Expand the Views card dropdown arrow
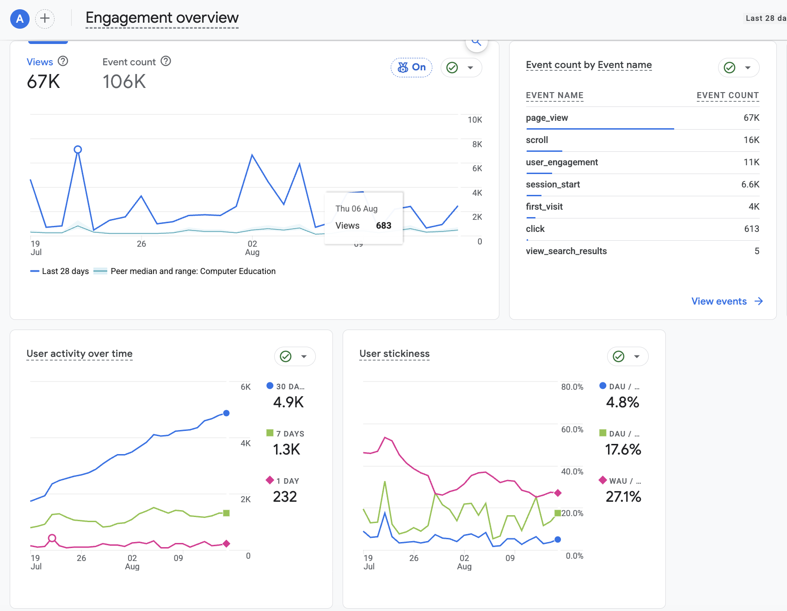 [470, 68]
